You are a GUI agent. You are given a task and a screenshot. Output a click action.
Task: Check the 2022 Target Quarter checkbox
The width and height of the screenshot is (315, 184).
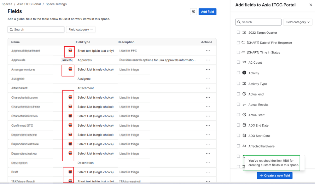click(x=238, y=32)
